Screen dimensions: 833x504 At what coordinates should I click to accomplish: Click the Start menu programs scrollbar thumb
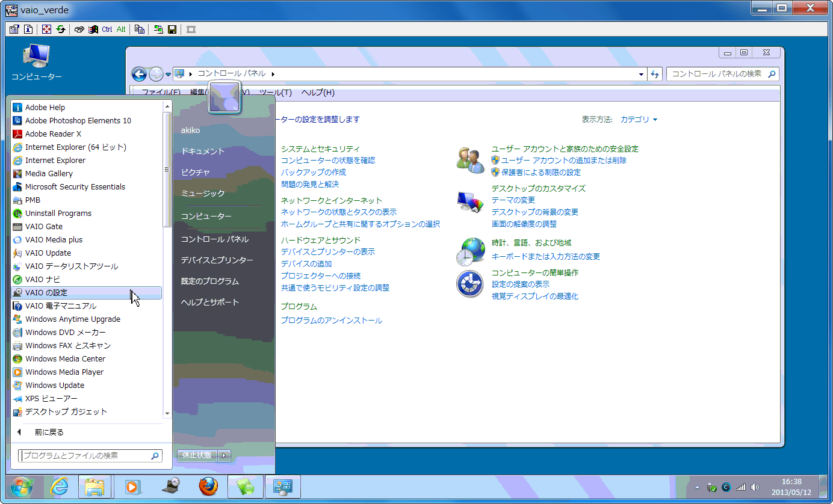click(167, 170)
